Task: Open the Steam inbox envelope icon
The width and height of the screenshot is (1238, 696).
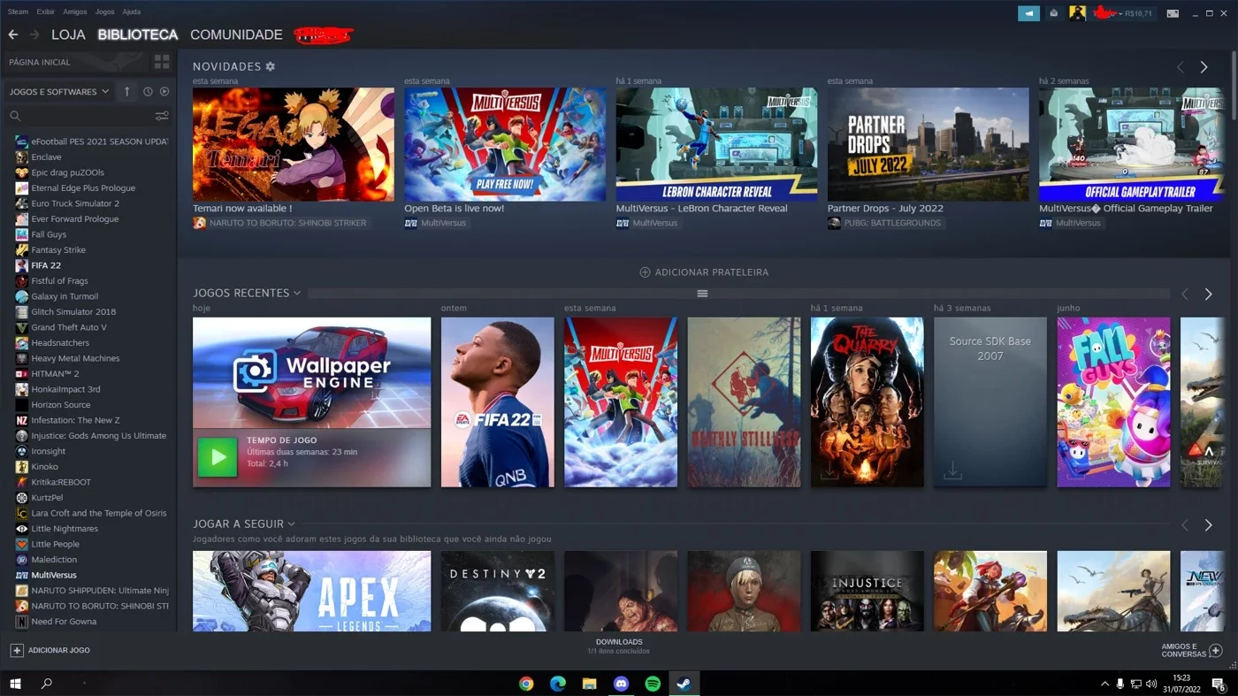Action: [1054, 13]
